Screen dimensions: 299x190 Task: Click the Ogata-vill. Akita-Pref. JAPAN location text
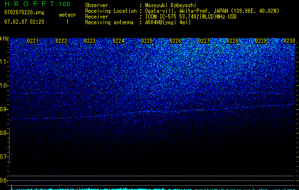click(212, 11)
